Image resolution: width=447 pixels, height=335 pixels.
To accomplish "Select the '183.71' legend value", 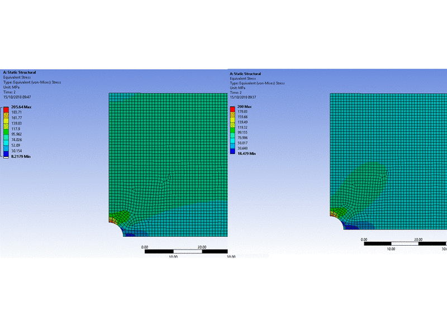I will [17, 112].
